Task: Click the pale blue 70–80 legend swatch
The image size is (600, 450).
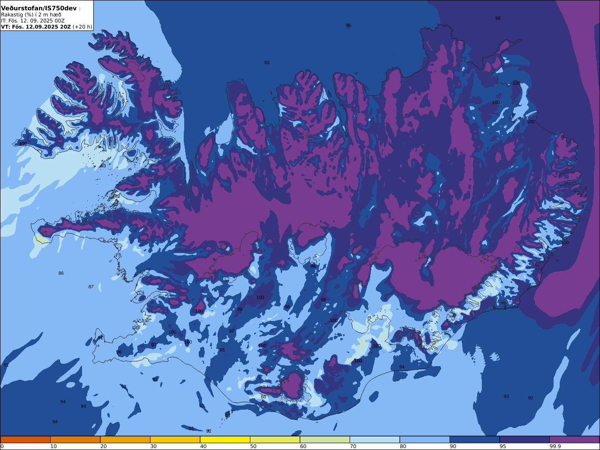Action: [x=375, y=440]
